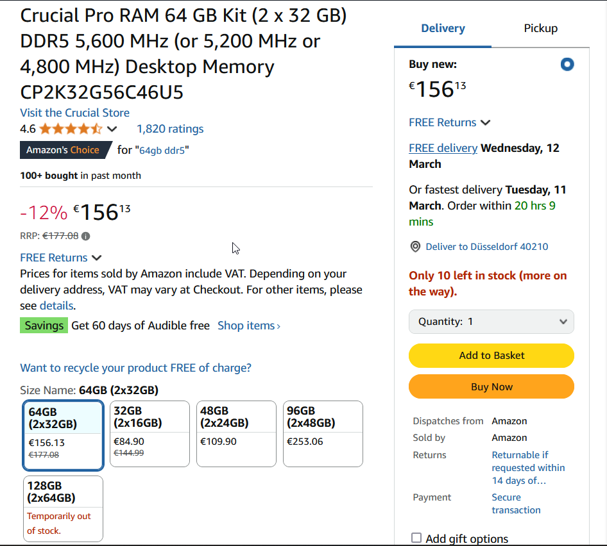Screen dimensions: 607x546
Task: Open the Visit the Crucial Store link
Action: point(74,113)
